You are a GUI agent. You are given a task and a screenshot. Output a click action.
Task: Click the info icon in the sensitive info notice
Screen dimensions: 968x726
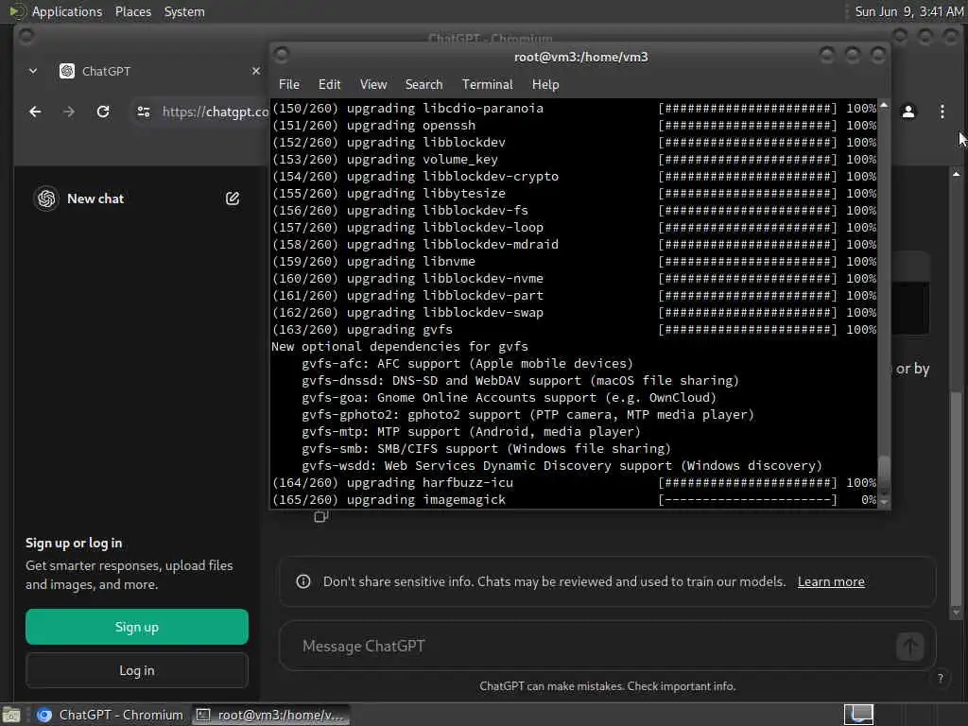click(x=303, y=581)
